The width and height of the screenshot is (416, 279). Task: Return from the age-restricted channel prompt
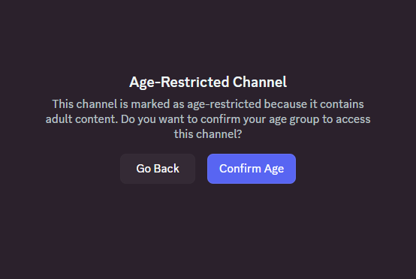(158, 169)
